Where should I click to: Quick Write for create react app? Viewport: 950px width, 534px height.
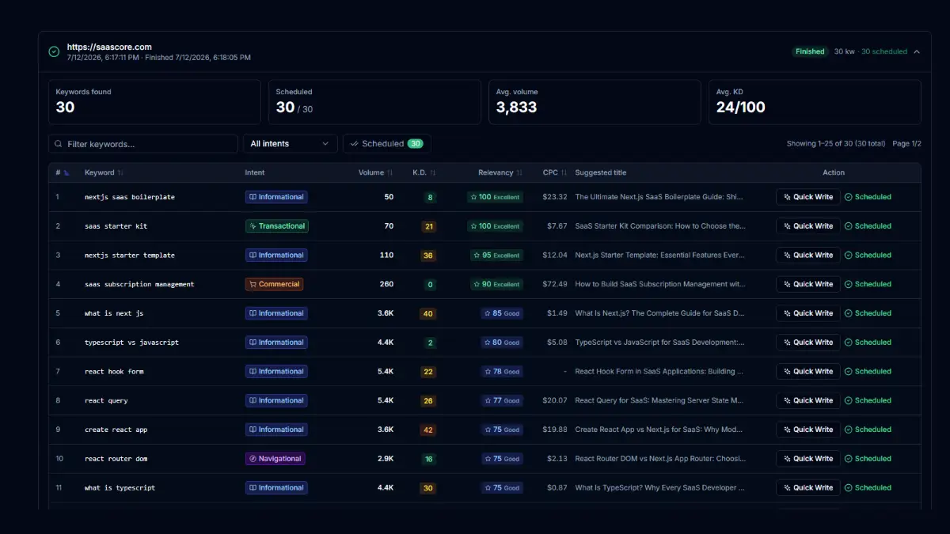point(808,430)
